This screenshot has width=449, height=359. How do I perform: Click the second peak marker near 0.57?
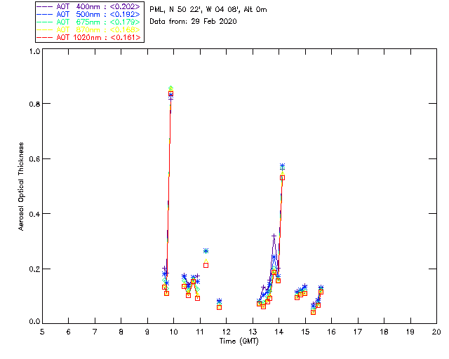pos(282,166)
